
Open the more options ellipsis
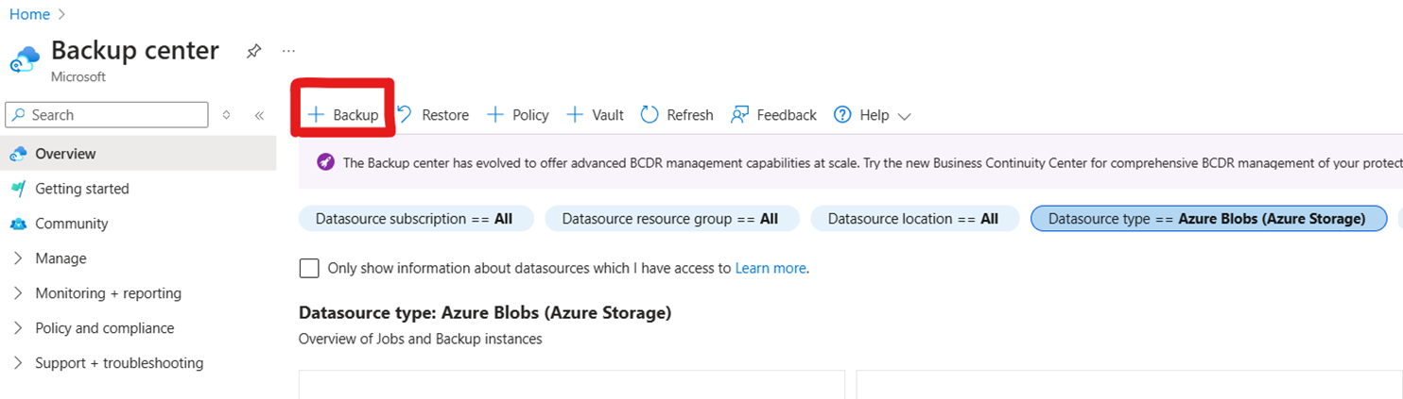click(x=289, y=51)
